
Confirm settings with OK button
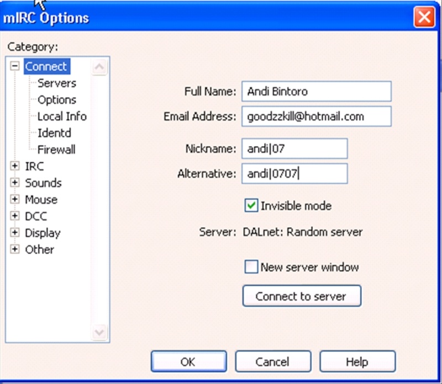(x=188, y=361)
